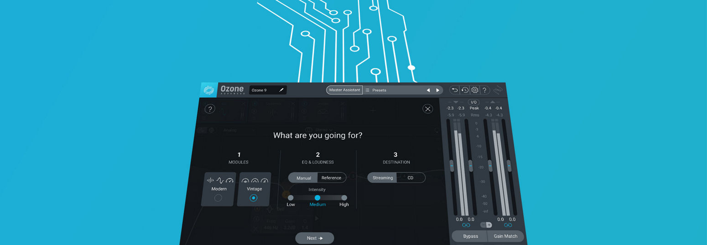
Task: Toggle the output channel link icon
Action: 508,225
